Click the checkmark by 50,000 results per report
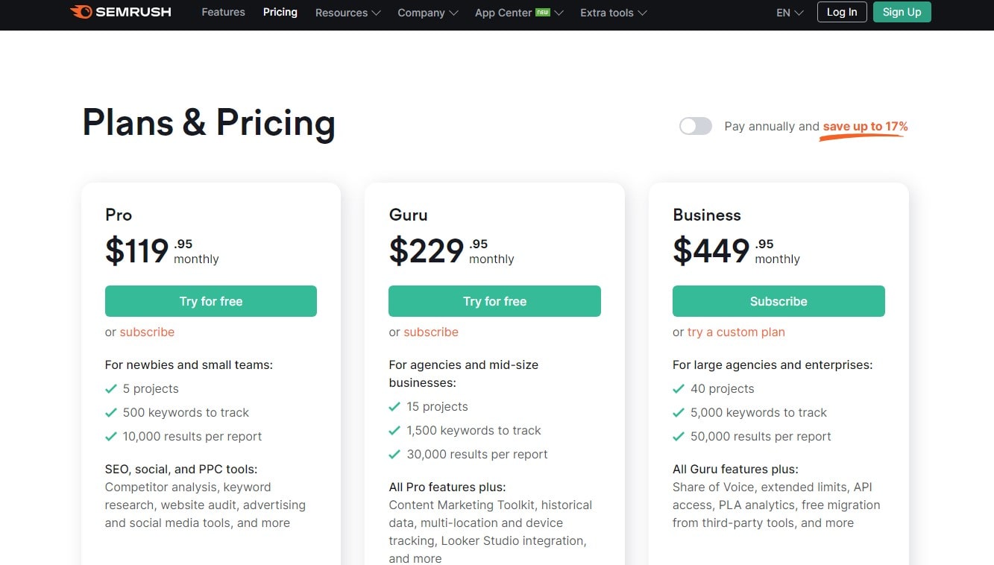The width and height of the screenshot is (994, 565). 679,436
